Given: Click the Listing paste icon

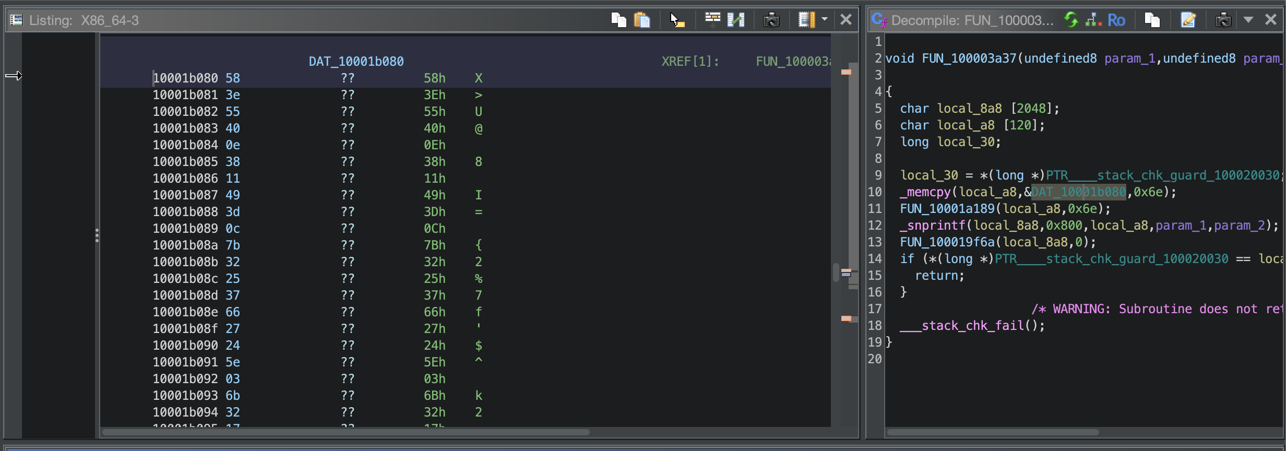Looking at the screenshot, I should pos(642,20).
